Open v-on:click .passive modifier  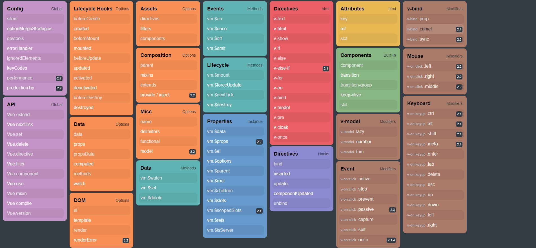(x=368, y=209)
